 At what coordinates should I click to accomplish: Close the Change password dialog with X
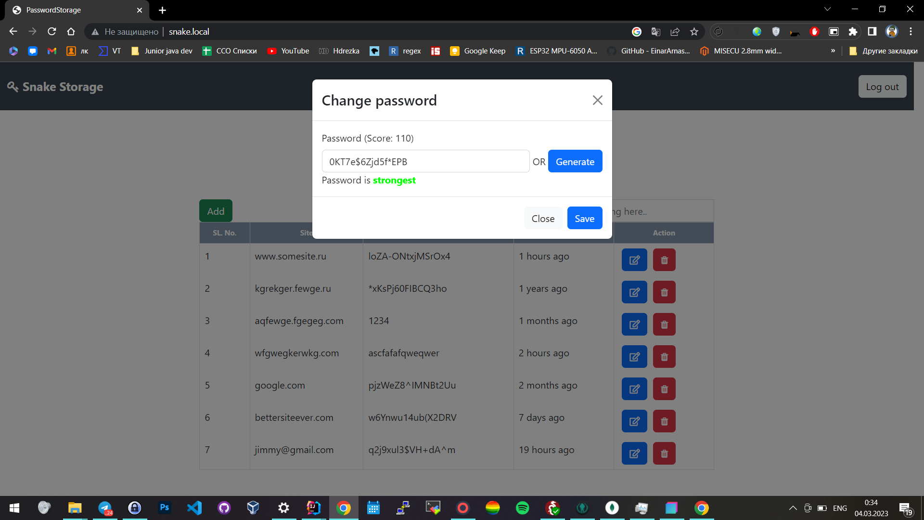pyautogui.click(x=597, y=100)
